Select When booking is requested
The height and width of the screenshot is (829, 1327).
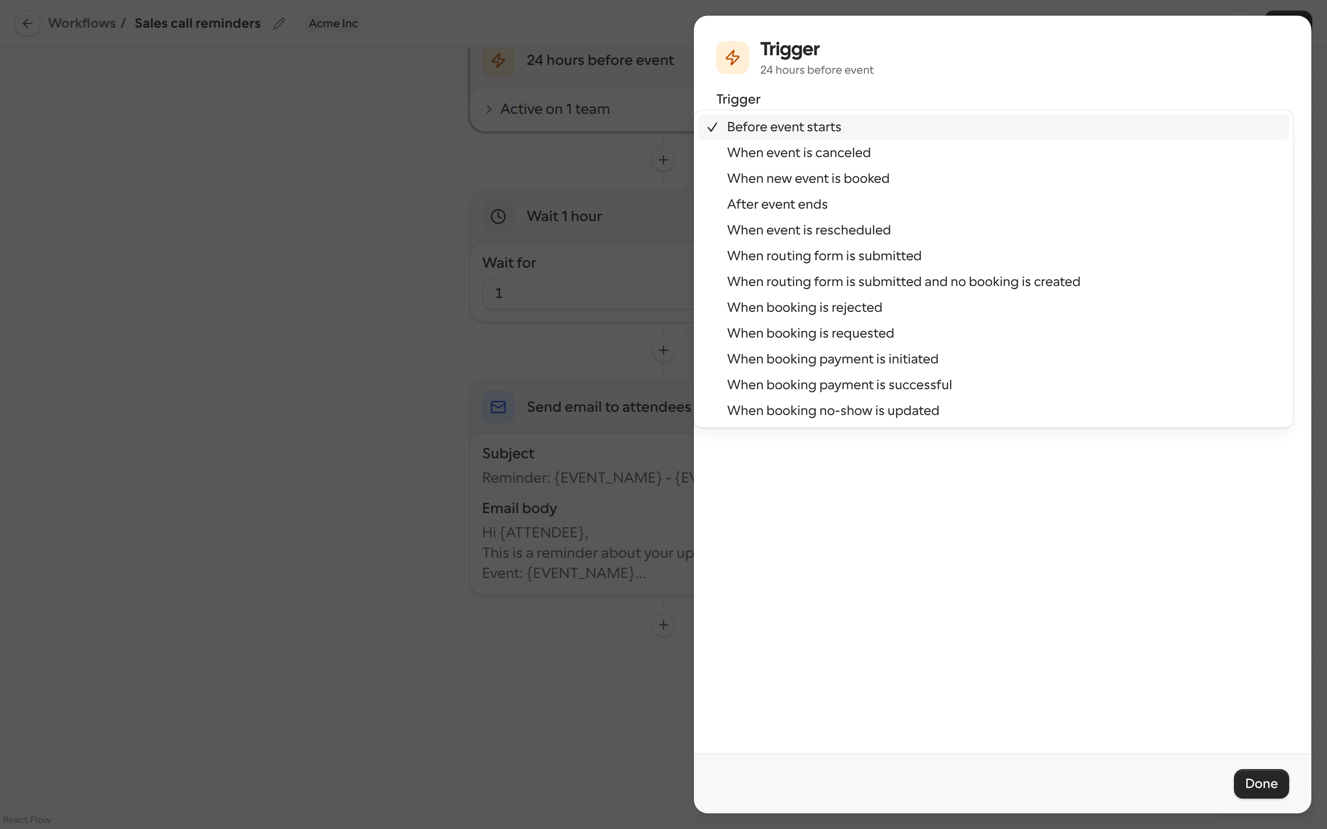tap(993, 333)
